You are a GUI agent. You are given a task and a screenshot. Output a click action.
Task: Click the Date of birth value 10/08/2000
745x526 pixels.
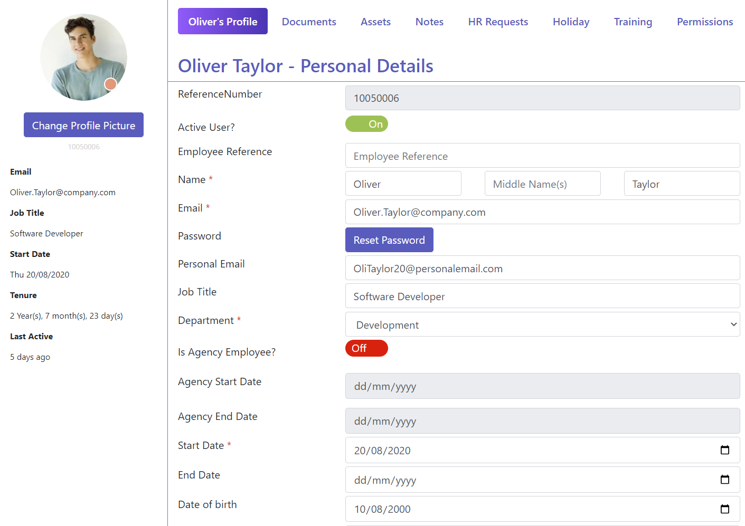tap(382, 509)
